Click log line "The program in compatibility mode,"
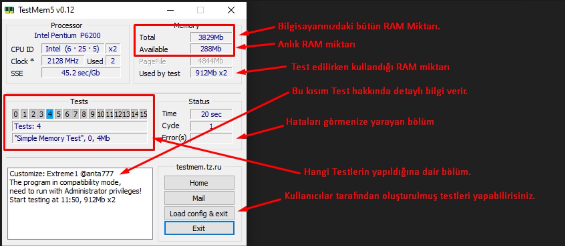Screen dimensions: 565x246 pyautogui.click(x=65, y=182)
